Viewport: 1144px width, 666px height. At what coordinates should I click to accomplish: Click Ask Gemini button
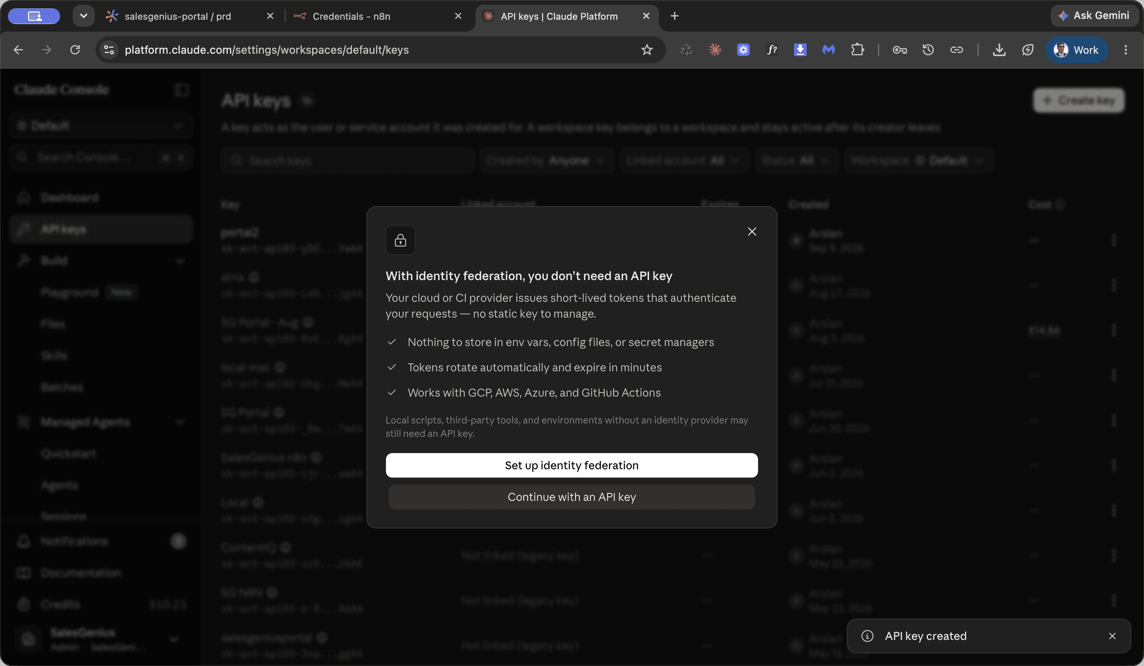pos(1094,15)
